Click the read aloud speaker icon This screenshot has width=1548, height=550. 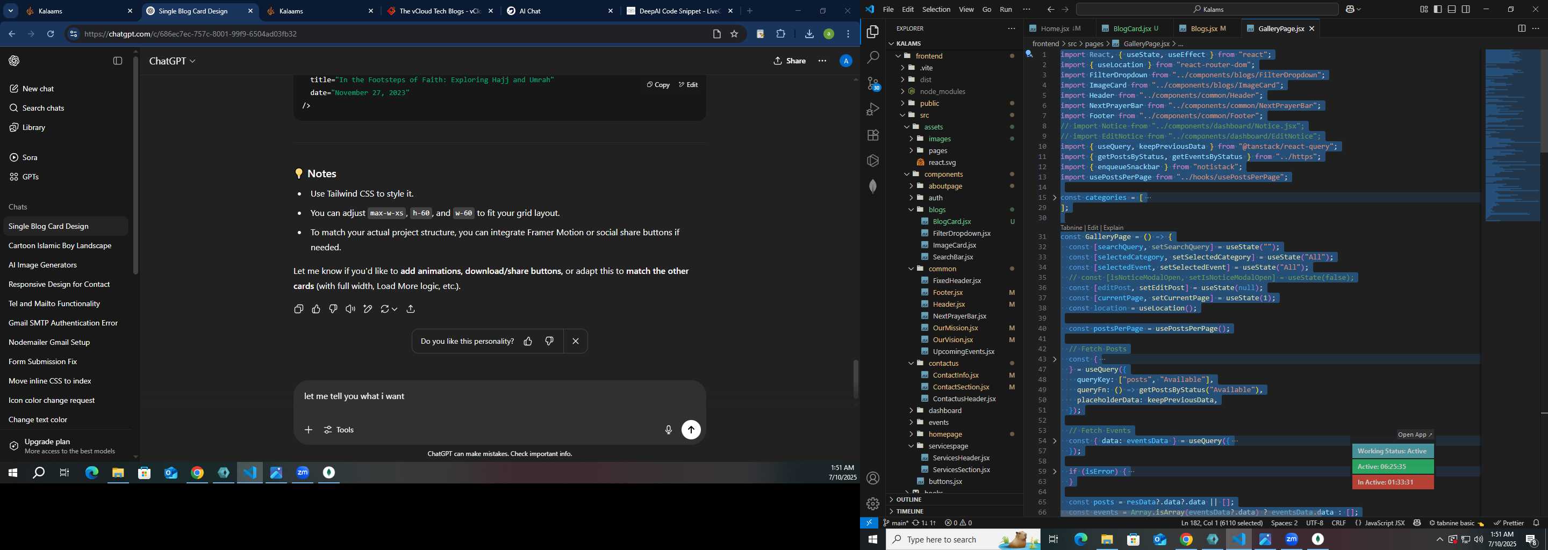pyautogui.click(x=350, y=309)
